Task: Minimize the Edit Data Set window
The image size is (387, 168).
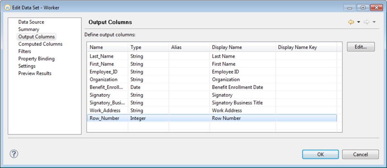Action: [350, 7]
